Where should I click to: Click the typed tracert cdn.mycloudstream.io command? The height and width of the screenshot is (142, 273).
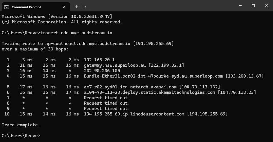(x=76, y=33)
